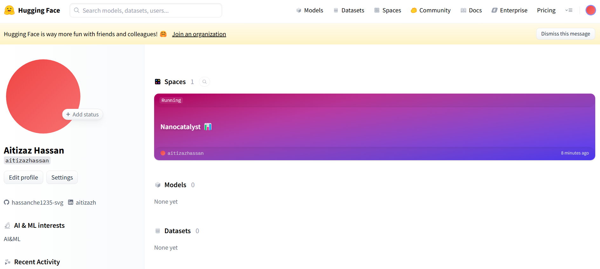Click the AI & ML interests icon
600x269 pixels.
(7, 226)
